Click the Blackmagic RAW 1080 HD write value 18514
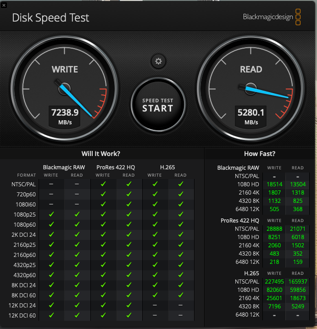317x329 pixels. click(274, 184)
